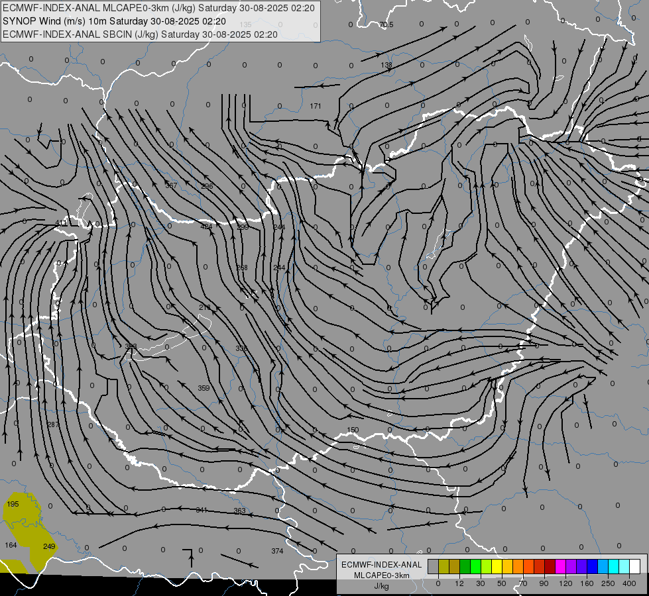This screenshot has height=596, width=649.
Task: Click the value 249 in yellow area
Action: [49, 546]
